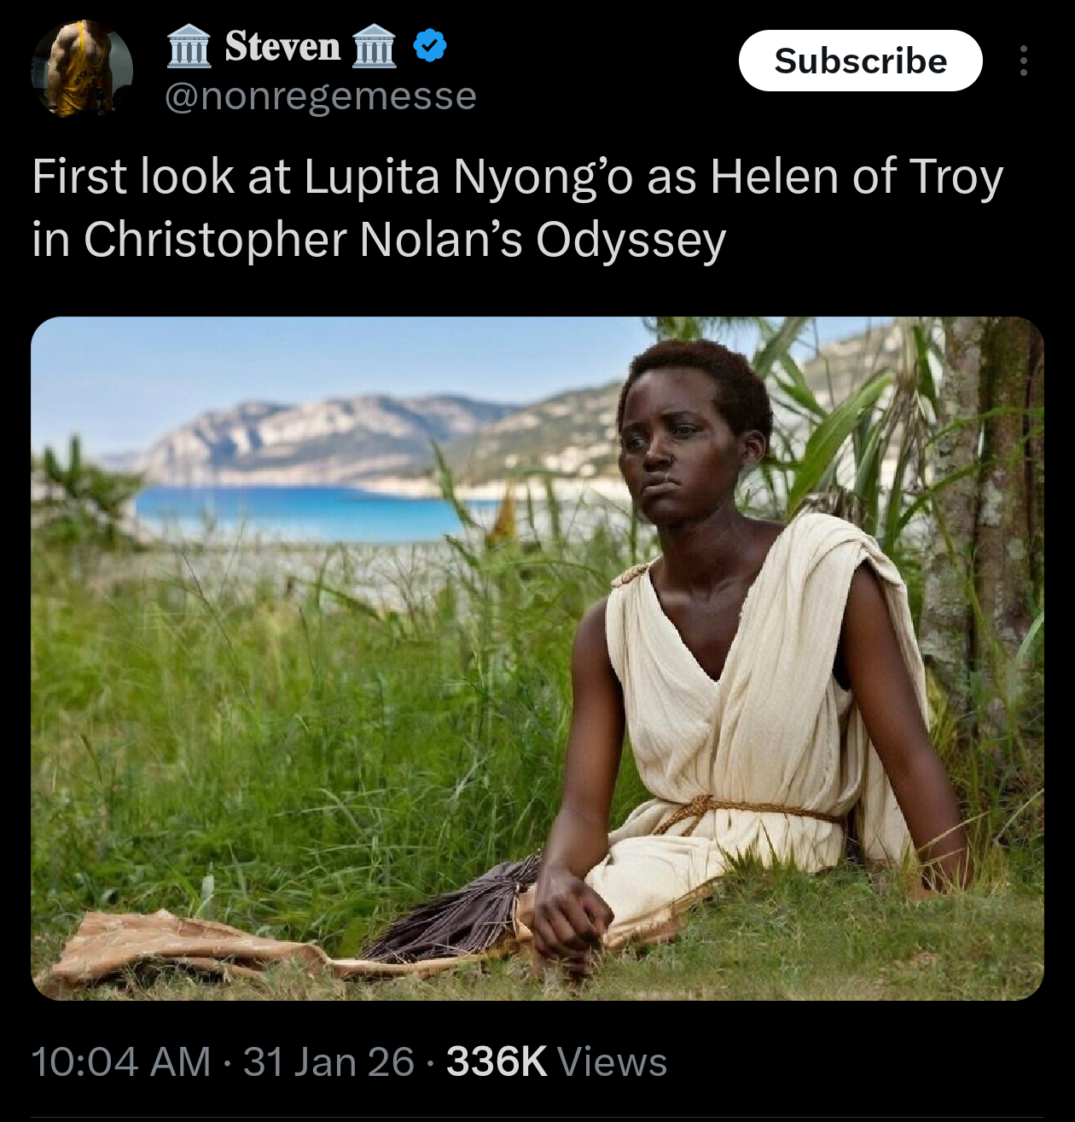1075x1122 pixels.
Task: Click the temple emoji before the name Steven
Action: pyautogui.click(x=189, y=46)
